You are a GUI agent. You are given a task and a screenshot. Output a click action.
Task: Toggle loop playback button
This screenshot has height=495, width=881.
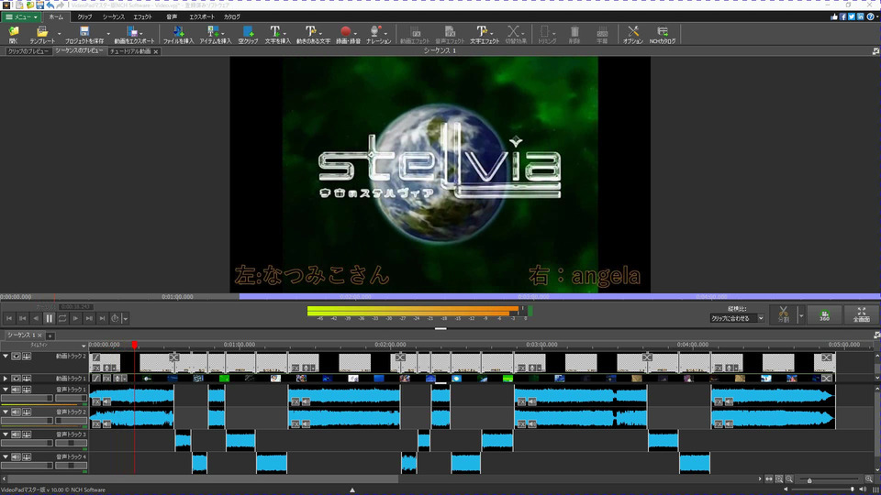62,318
